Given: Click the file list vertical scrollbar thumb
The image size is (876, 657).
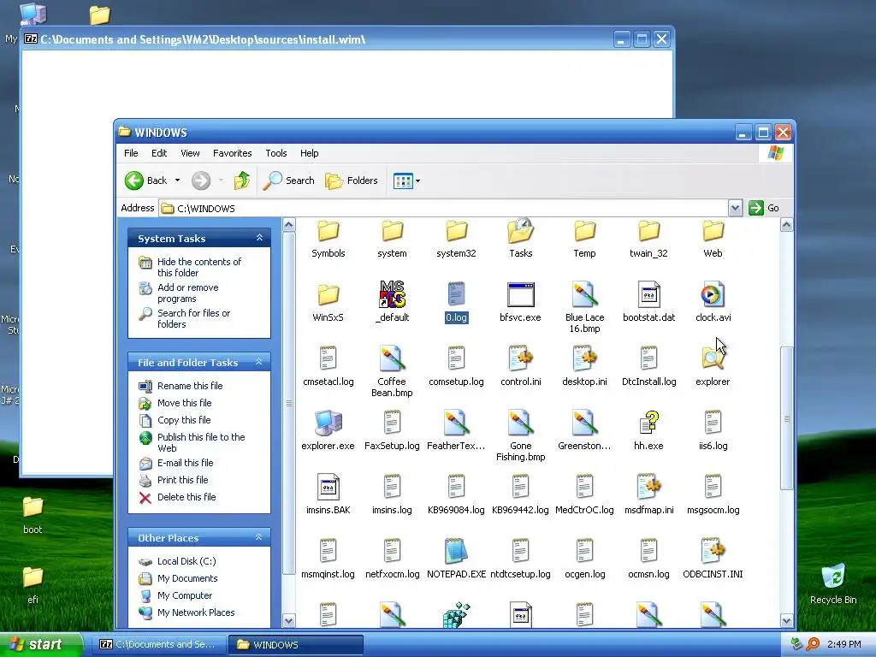Looking at the screenshot, I should (x=787, y=417).
